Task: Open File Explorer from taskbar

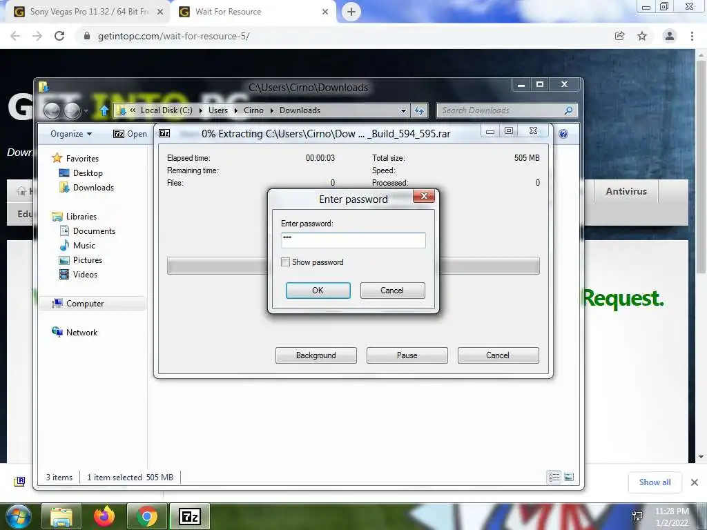Action: pos(61,517)
